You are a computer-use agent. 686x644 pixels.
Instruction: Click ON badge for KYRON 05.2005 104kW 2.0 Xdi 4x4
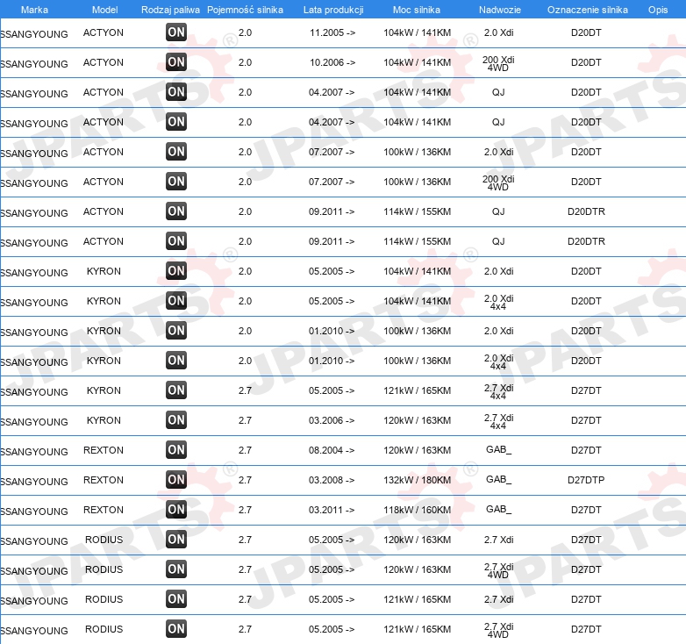pyautogui.click(x=176, y=301)
